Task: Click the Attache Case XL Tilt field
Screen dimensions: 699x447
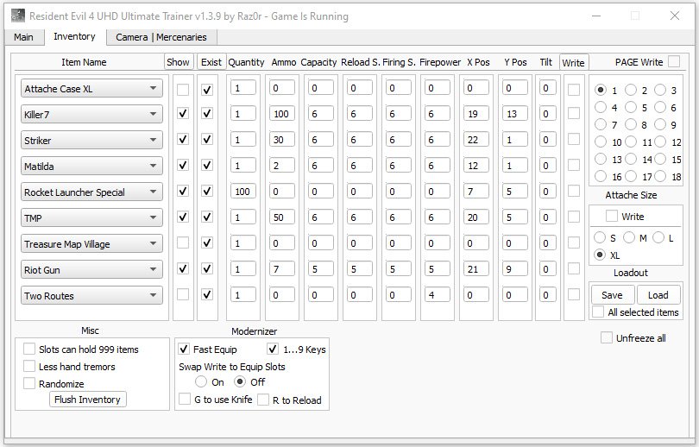Action: [x=547, y=88]
